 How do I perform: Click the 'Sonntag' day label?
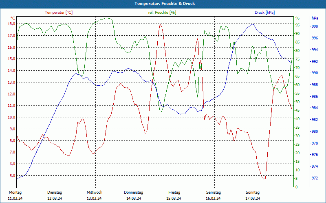click(x=253, y=192)
